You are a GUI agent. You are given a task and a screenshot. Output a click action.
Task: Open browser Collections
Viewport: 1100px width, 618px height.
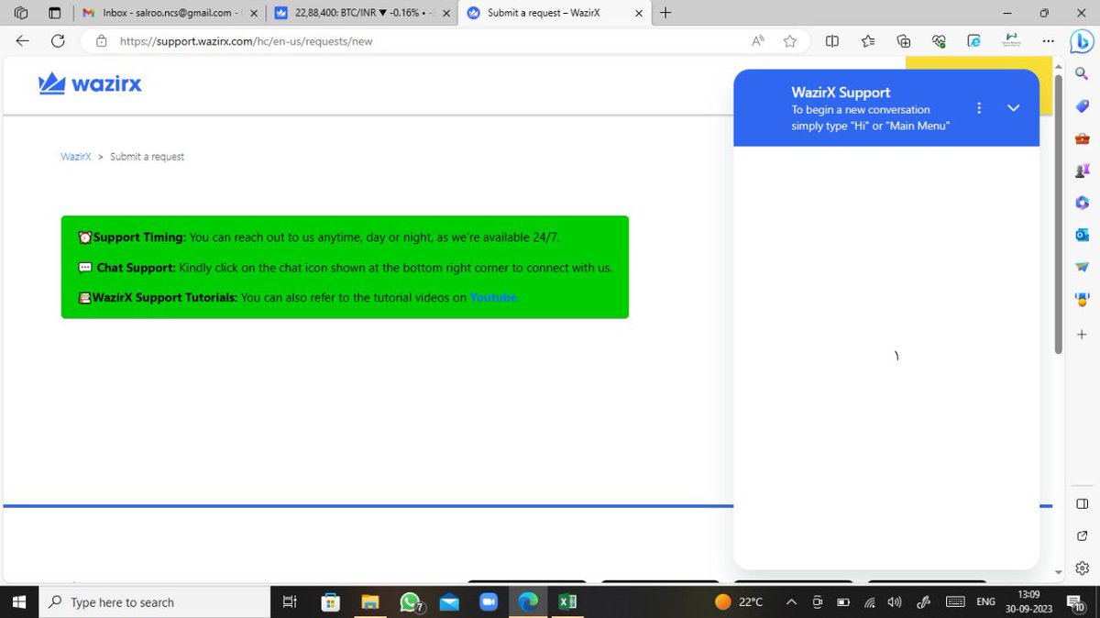pos(904,40)
